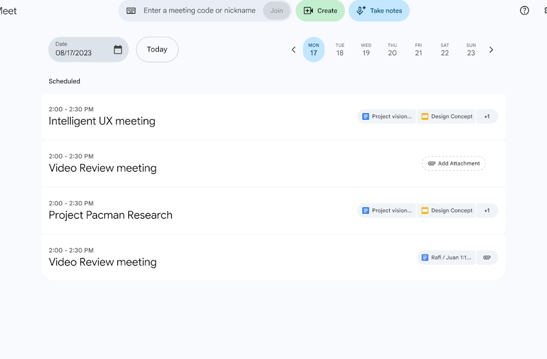
Task: Click the paperclip attachment icon beside Rafi / Juan chip
Action: [x=487, y=258]
